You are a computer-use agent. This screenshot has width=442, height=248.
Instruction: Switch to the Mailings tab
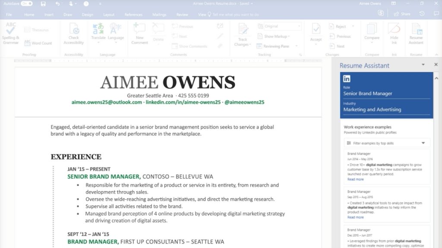pos(159,15)
